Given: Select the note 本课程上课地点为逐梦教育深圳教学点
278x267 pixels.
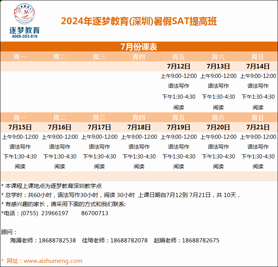Looking at the screenshot, I should (x=51, y=186).
